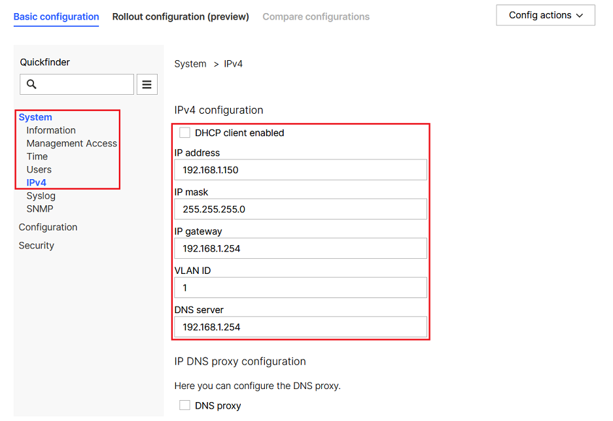Switch to the Rollout configuration (preview) tab
The width and height of the screenshot is (613, 421).
180,16
